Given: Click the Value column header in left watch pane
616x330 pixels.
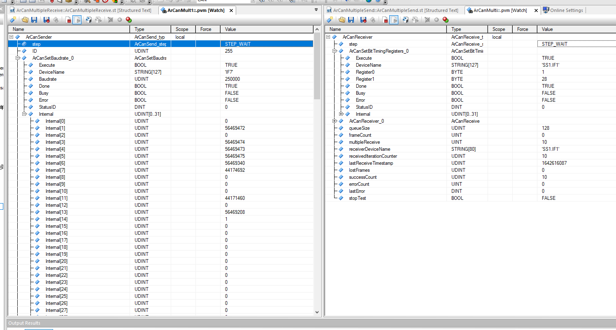Looking at the screenshot, I should [x=267, y=29].
